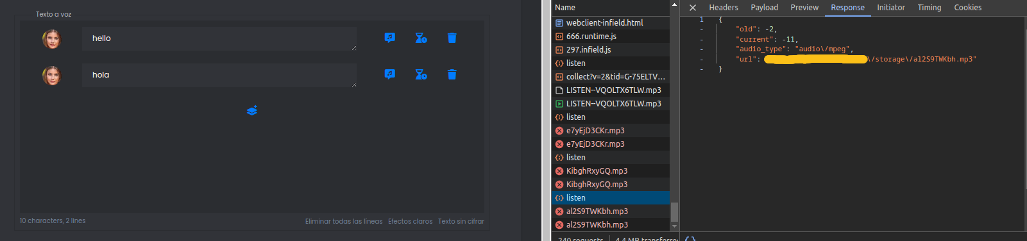The height and width of the screenshot is (241, 1027).
Task: Select the first failed al2S9TWKbh.mp3 request
Action: coord(611,211)
